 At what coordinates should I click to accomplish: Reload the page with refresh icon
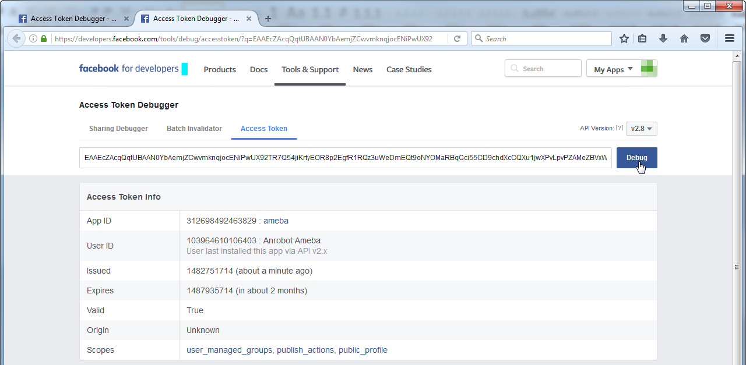[458, 38]
